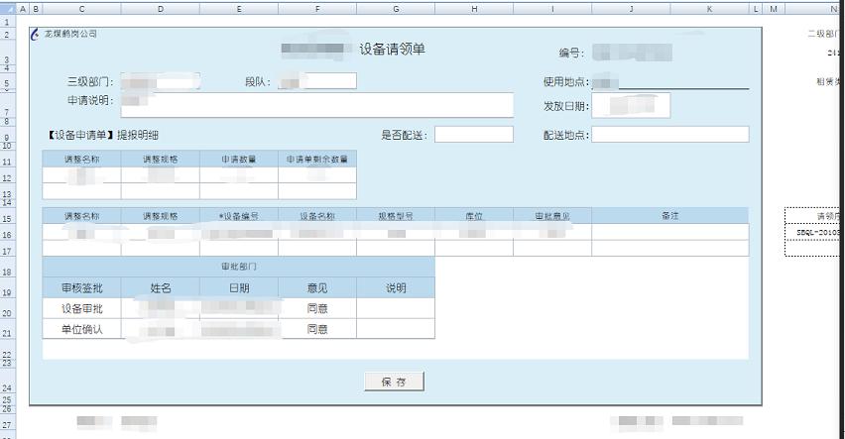Select the 规格型号 column header

pyautogui.click(x=396, y=215)
